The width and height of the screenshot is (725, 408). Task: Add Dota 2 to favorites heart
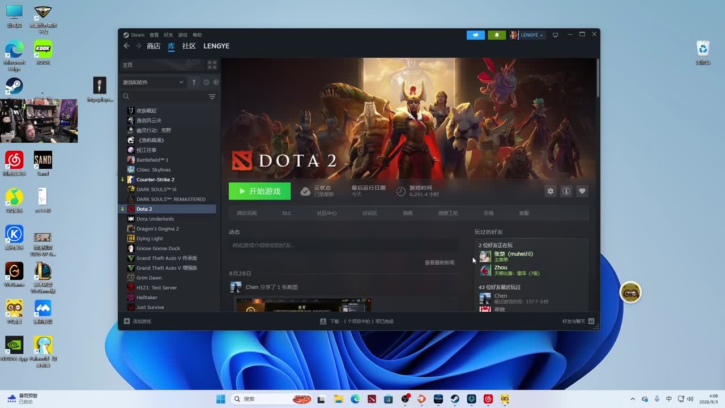pyautogui.click(x=582, y=192)
